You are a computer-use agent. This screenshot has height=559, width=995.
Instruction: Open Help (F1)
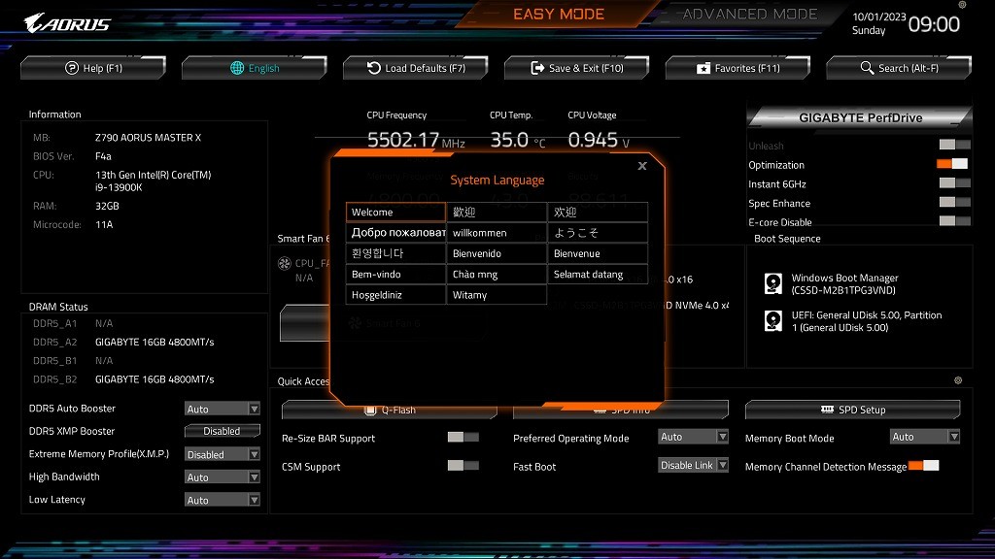pos(93,68)
